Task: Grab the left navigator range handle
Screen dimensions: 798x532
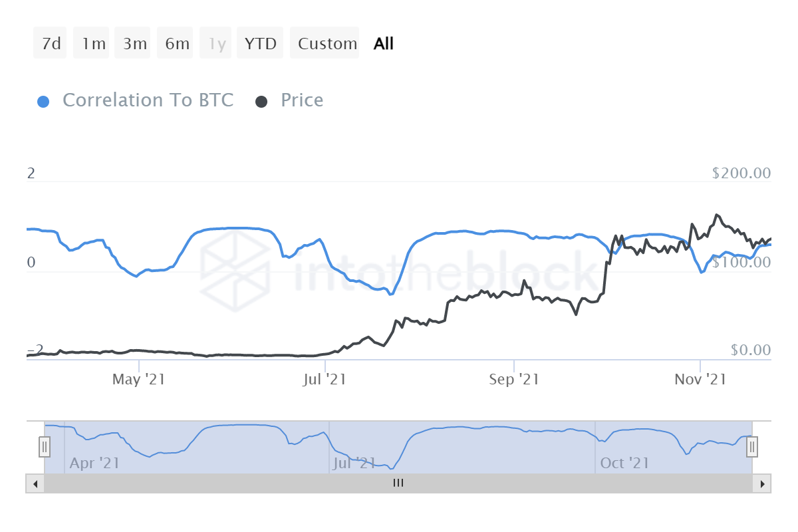Action: tap(45, 447)
